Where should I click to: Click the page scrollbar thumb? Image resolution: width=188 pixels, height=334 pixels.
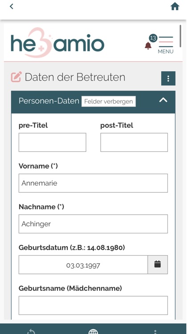click(180, 36)
